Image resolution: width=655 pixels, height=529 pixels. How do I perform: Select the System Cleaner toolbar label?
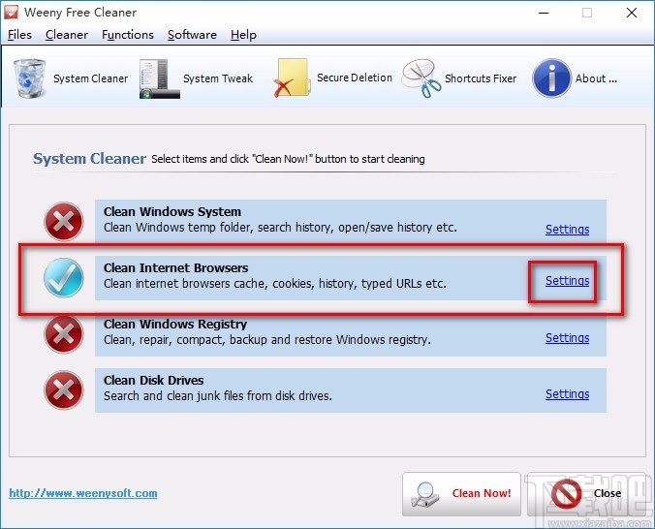[x=91, y=78]
